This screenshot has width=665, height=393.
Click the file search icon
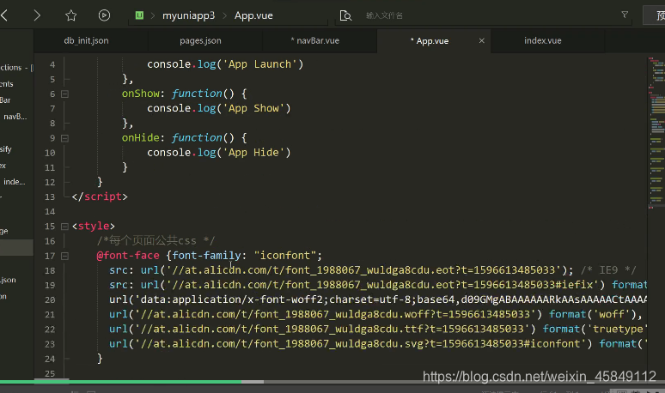(x=345, y=15)
